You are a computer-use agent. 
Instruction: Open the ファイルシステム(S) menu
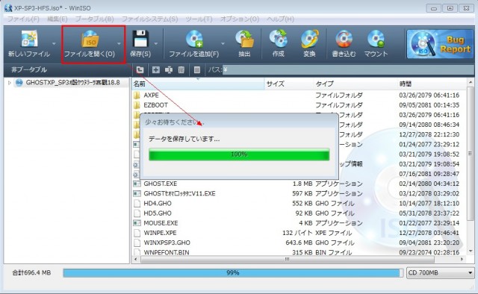[x=149, y=19]
